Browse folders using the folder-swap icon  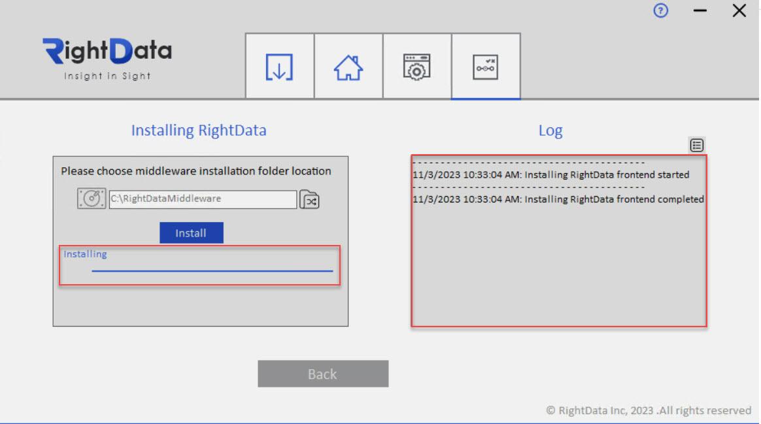pyautogui.click(x=309, y=199)
